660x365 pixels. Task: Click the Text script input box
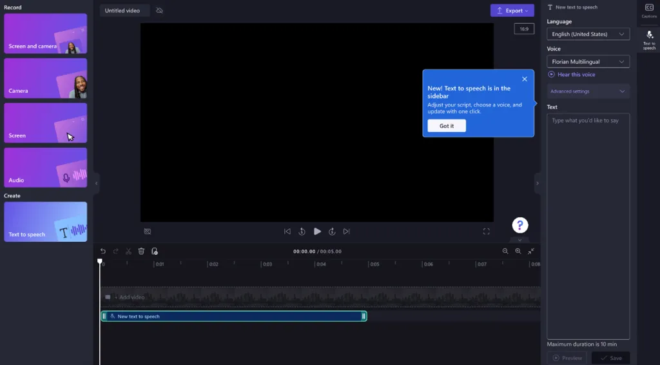(x=588, y=226)
